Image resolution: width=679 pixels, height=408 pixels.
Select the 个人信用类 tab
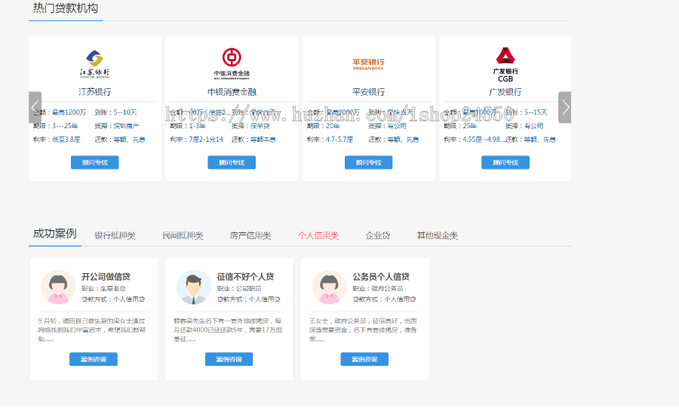(318, 235)
